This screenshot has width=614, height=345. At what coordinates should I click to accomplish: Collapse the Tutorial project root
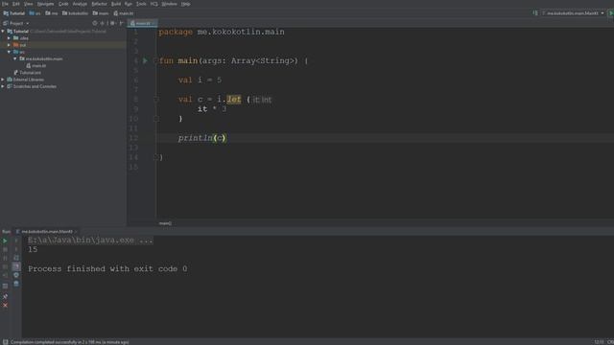click(x=3, y=32)
